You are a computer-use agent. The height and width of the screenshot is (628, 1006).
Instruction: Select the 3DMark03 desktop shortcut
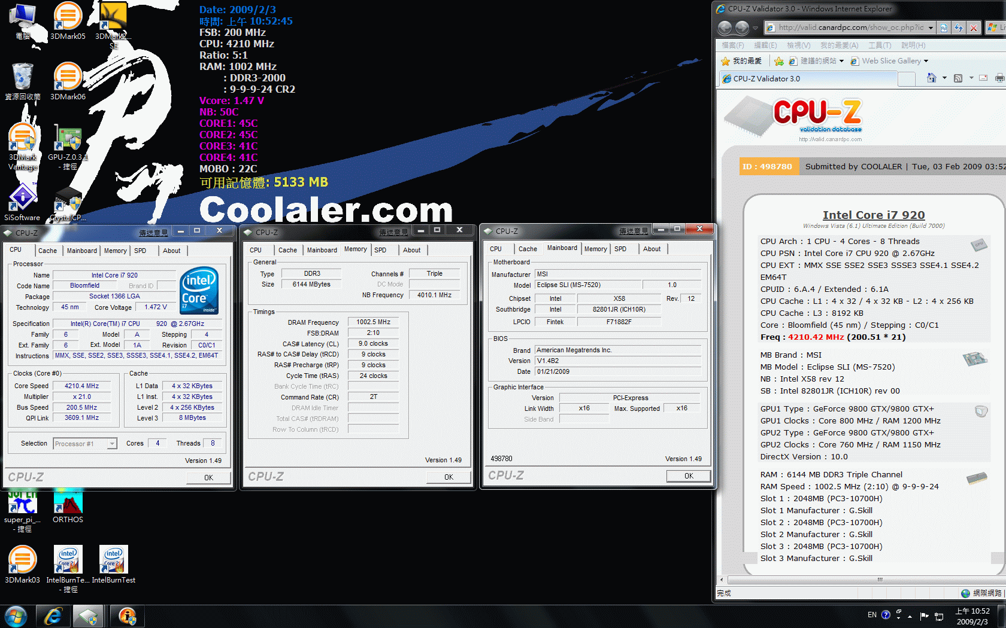22,564
